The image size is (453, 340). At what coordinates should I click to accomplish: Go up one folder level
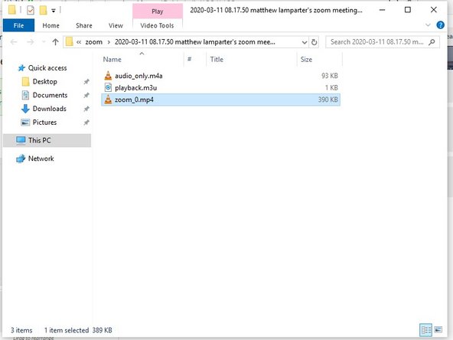[55, 42]
